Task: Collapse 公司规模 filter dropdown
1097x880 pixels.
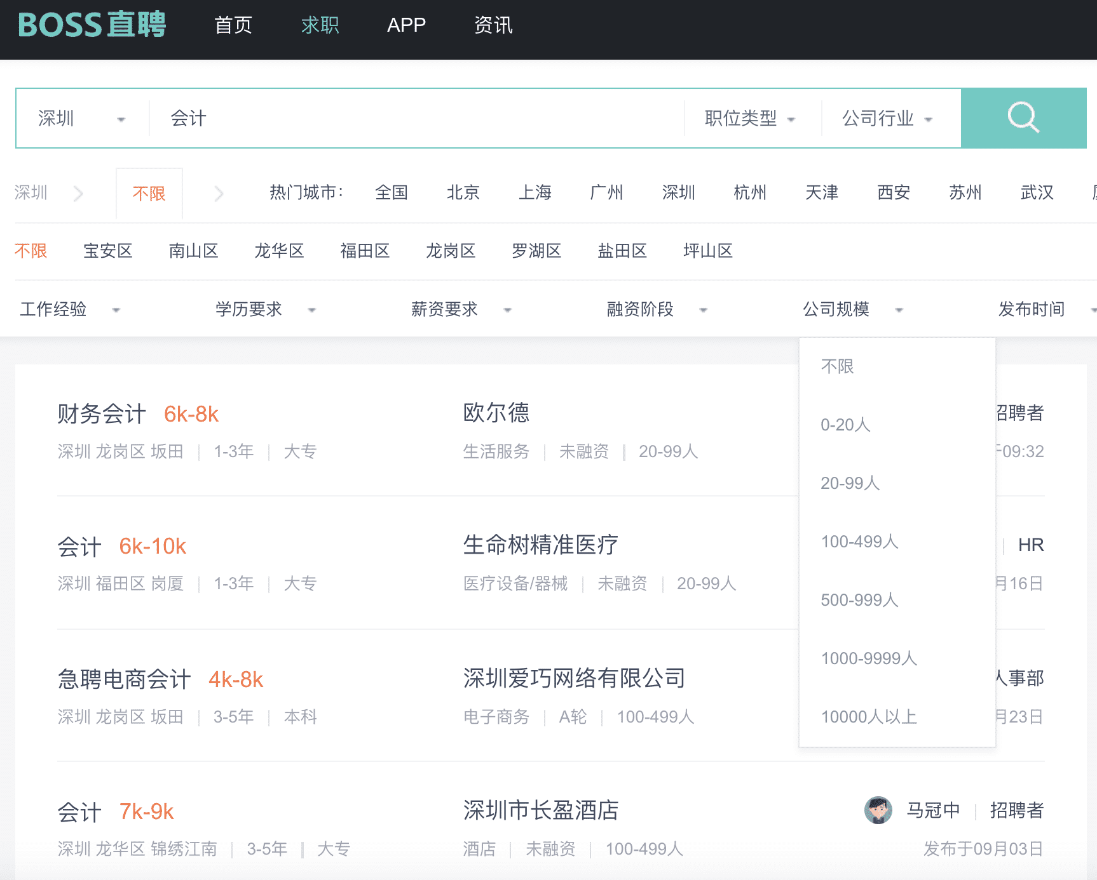Action: 853,309
